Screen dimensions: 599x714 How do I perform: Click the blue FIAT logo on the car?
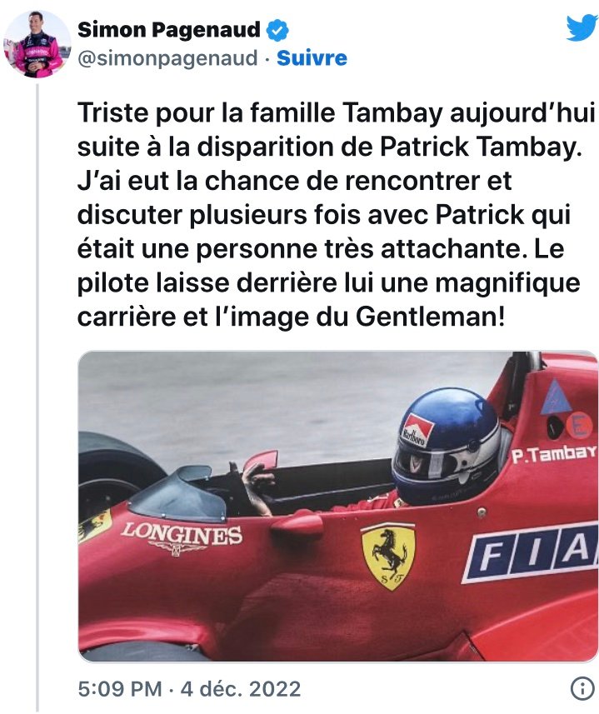pyautogui.click(x=531, y=552)
